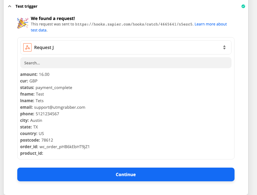Click the green checkmark status icon
This screenshot has height=195, width=257.
tap(243, 6)
